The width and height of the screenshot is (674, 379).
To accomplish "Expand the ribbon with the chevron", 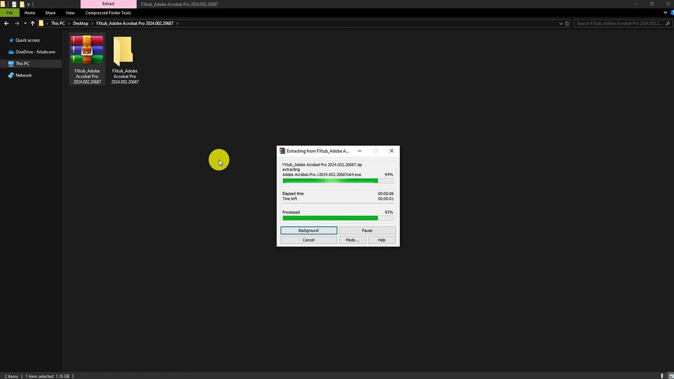I will [x=666, y=12].
